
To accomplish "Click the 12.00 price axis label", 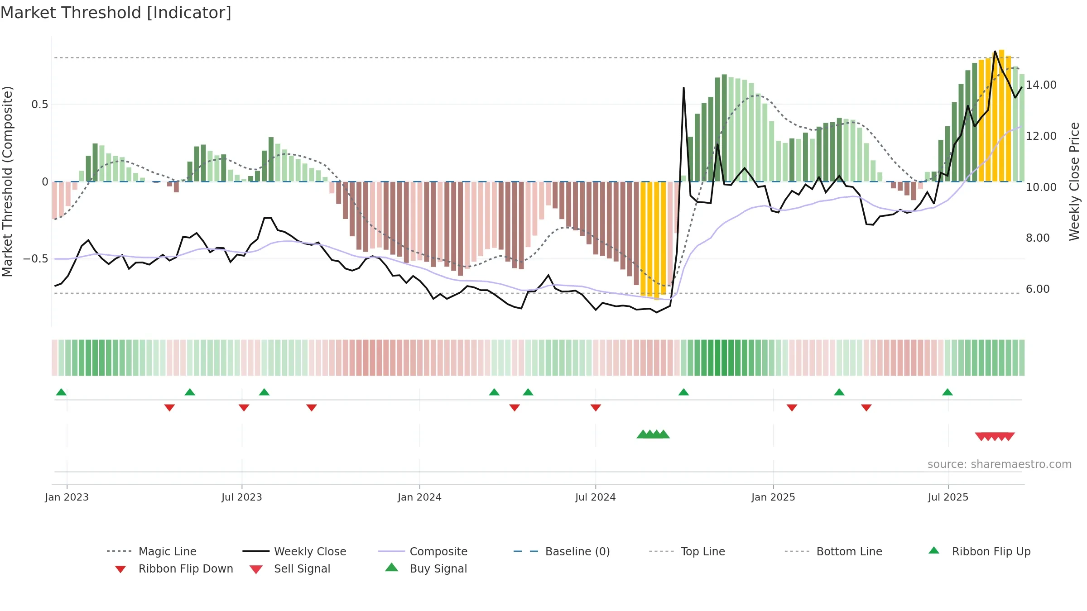I will [x=1041, y=136].
